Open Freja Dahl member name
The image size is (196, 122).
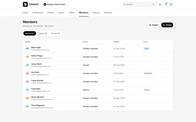[36, 89]
